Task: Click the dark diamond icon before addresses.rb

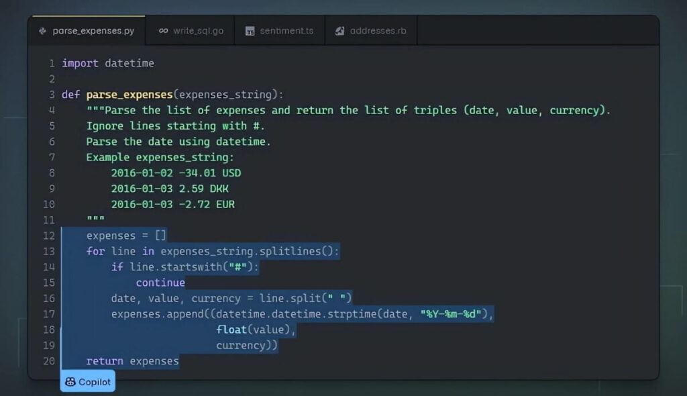Action: [338, 30]
